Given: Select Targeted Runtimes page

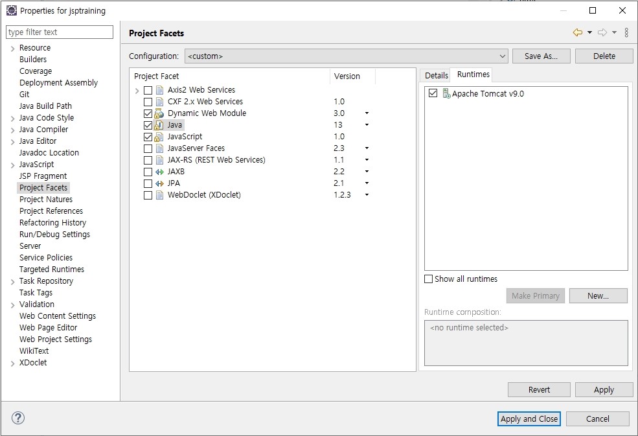Looking at the screenshot, I should point(52,269).
